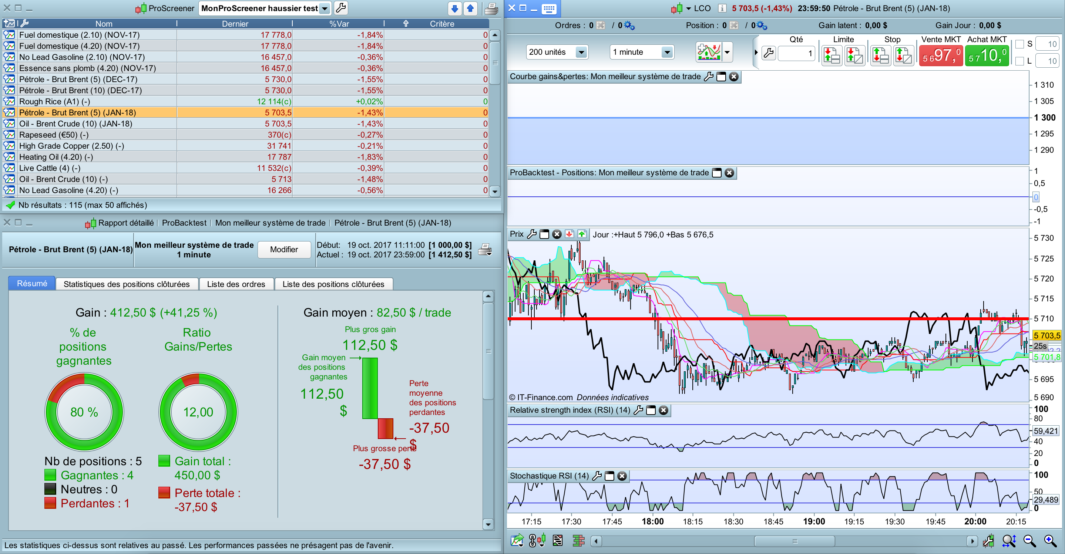Open the MonProScreener haussier test dropdown
Screen dimensions: 1065x554
click(x=325, y=8)
